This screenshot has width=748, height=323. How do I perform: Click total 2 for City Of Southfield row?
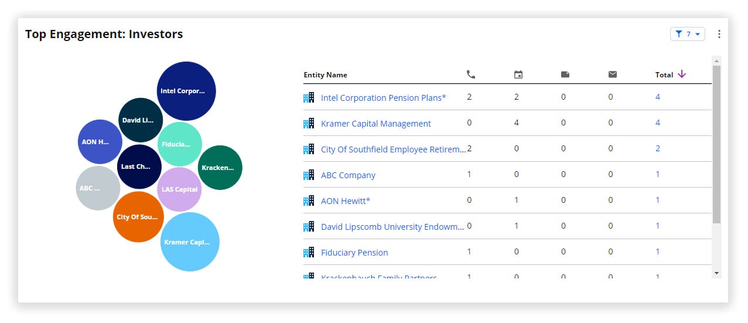658,148
